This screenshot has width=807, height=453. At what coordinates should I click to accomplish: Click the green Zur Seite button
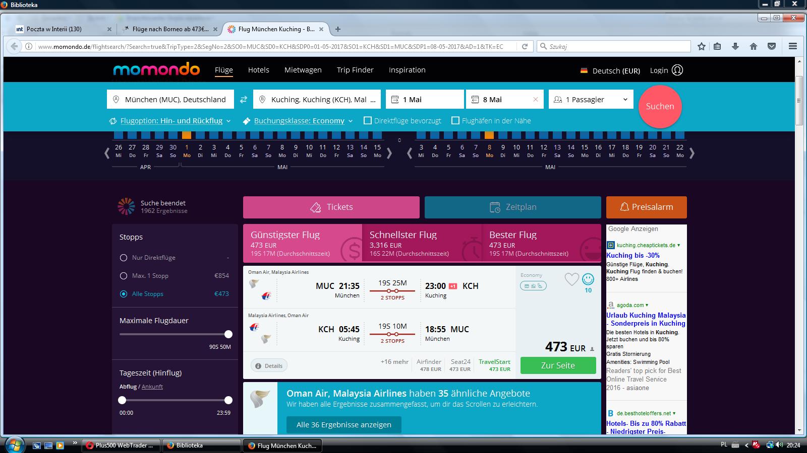(558, 365)
